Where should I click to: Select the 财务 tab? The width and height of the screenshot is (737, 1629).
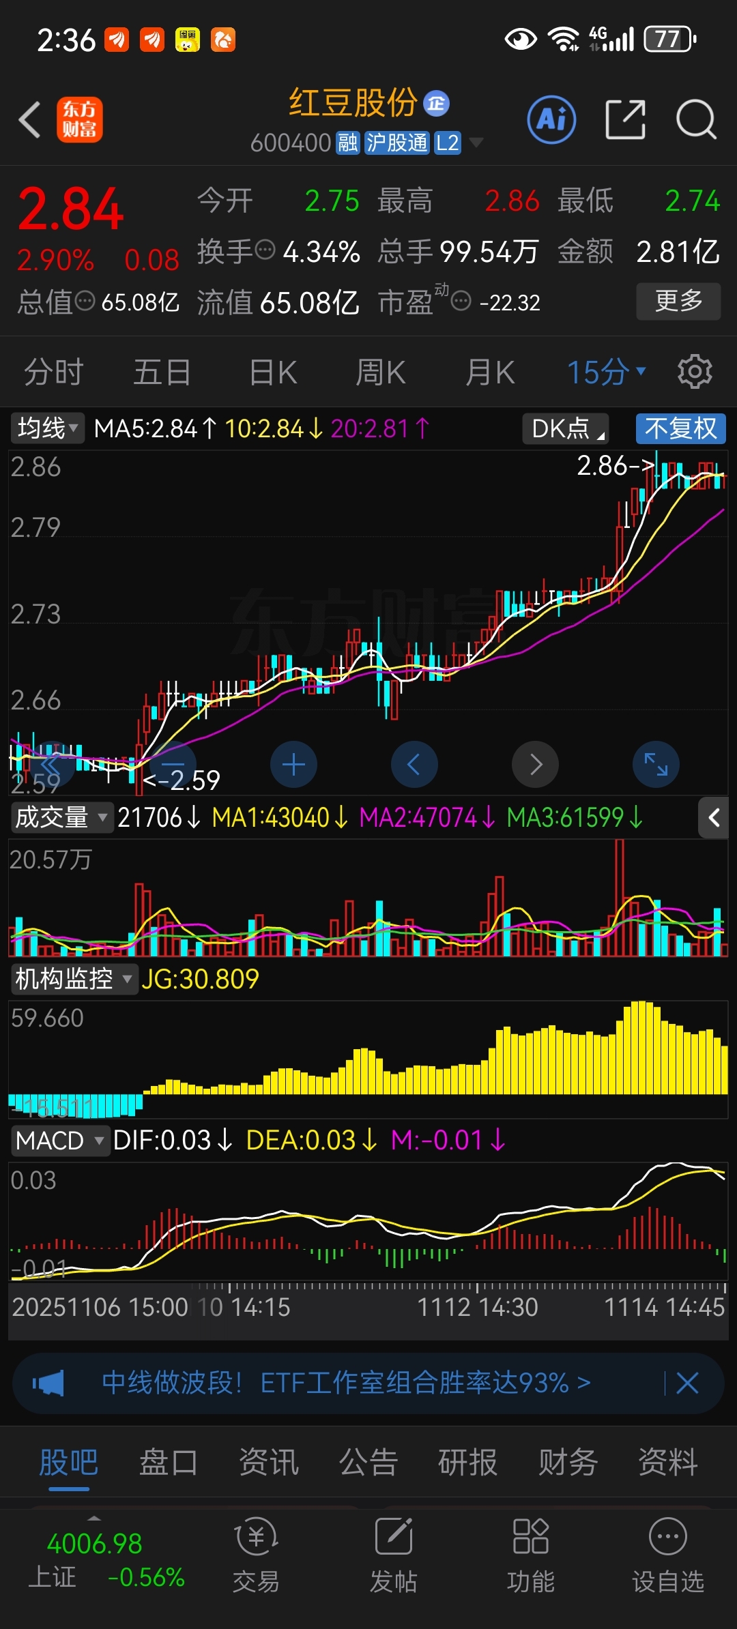click(x=568, y=1463)
